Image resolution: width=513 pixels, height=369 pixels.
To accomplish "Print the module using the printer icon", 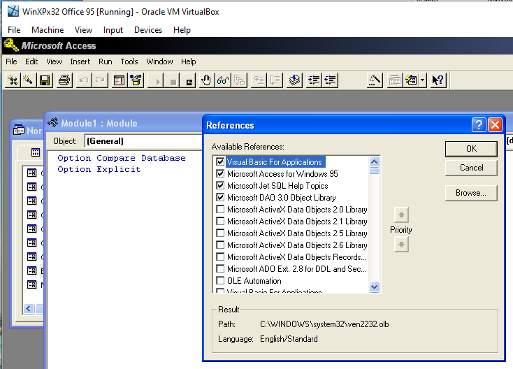I will 64,80.
